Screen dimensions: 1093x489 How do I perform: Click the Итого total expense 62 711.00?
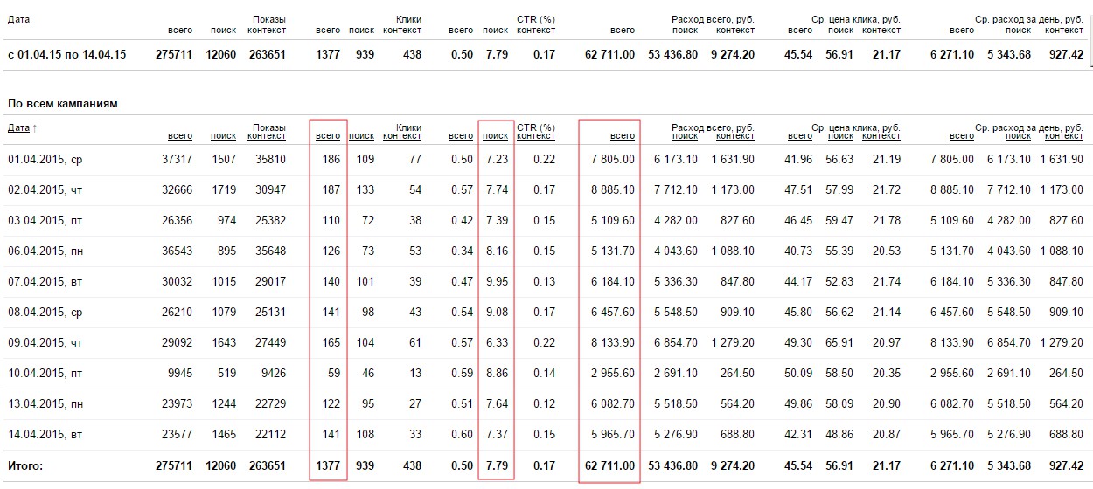click(611, 466)
